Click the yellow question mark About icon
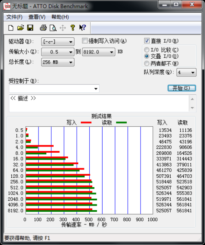Screen dimensions: 205x245 73,27
